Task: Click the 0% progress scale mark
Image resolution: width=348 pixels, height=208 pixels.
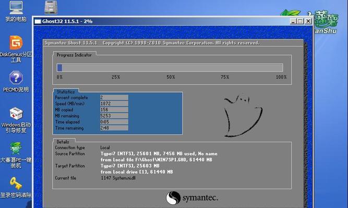Action: (59, 77)
